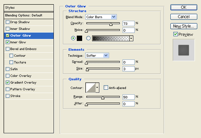201x138 pixels.
Task: Toggle the Anti-aliased checkbox
Action: click(x=106, y=87)
